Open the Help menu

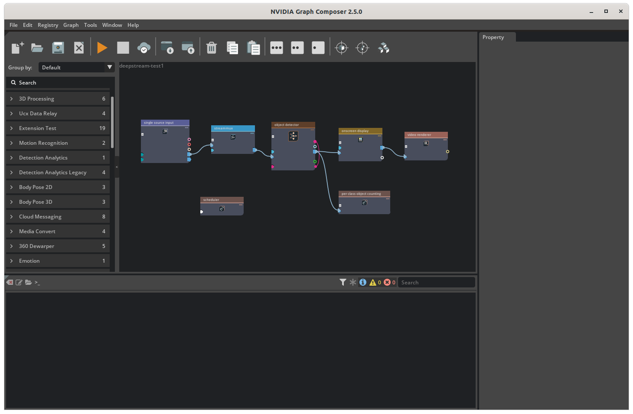coord(133,25)
